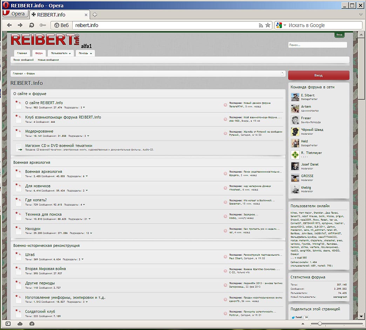Open the Google search engine dropdown arrow
366x330 pixels.
[285, 25]
